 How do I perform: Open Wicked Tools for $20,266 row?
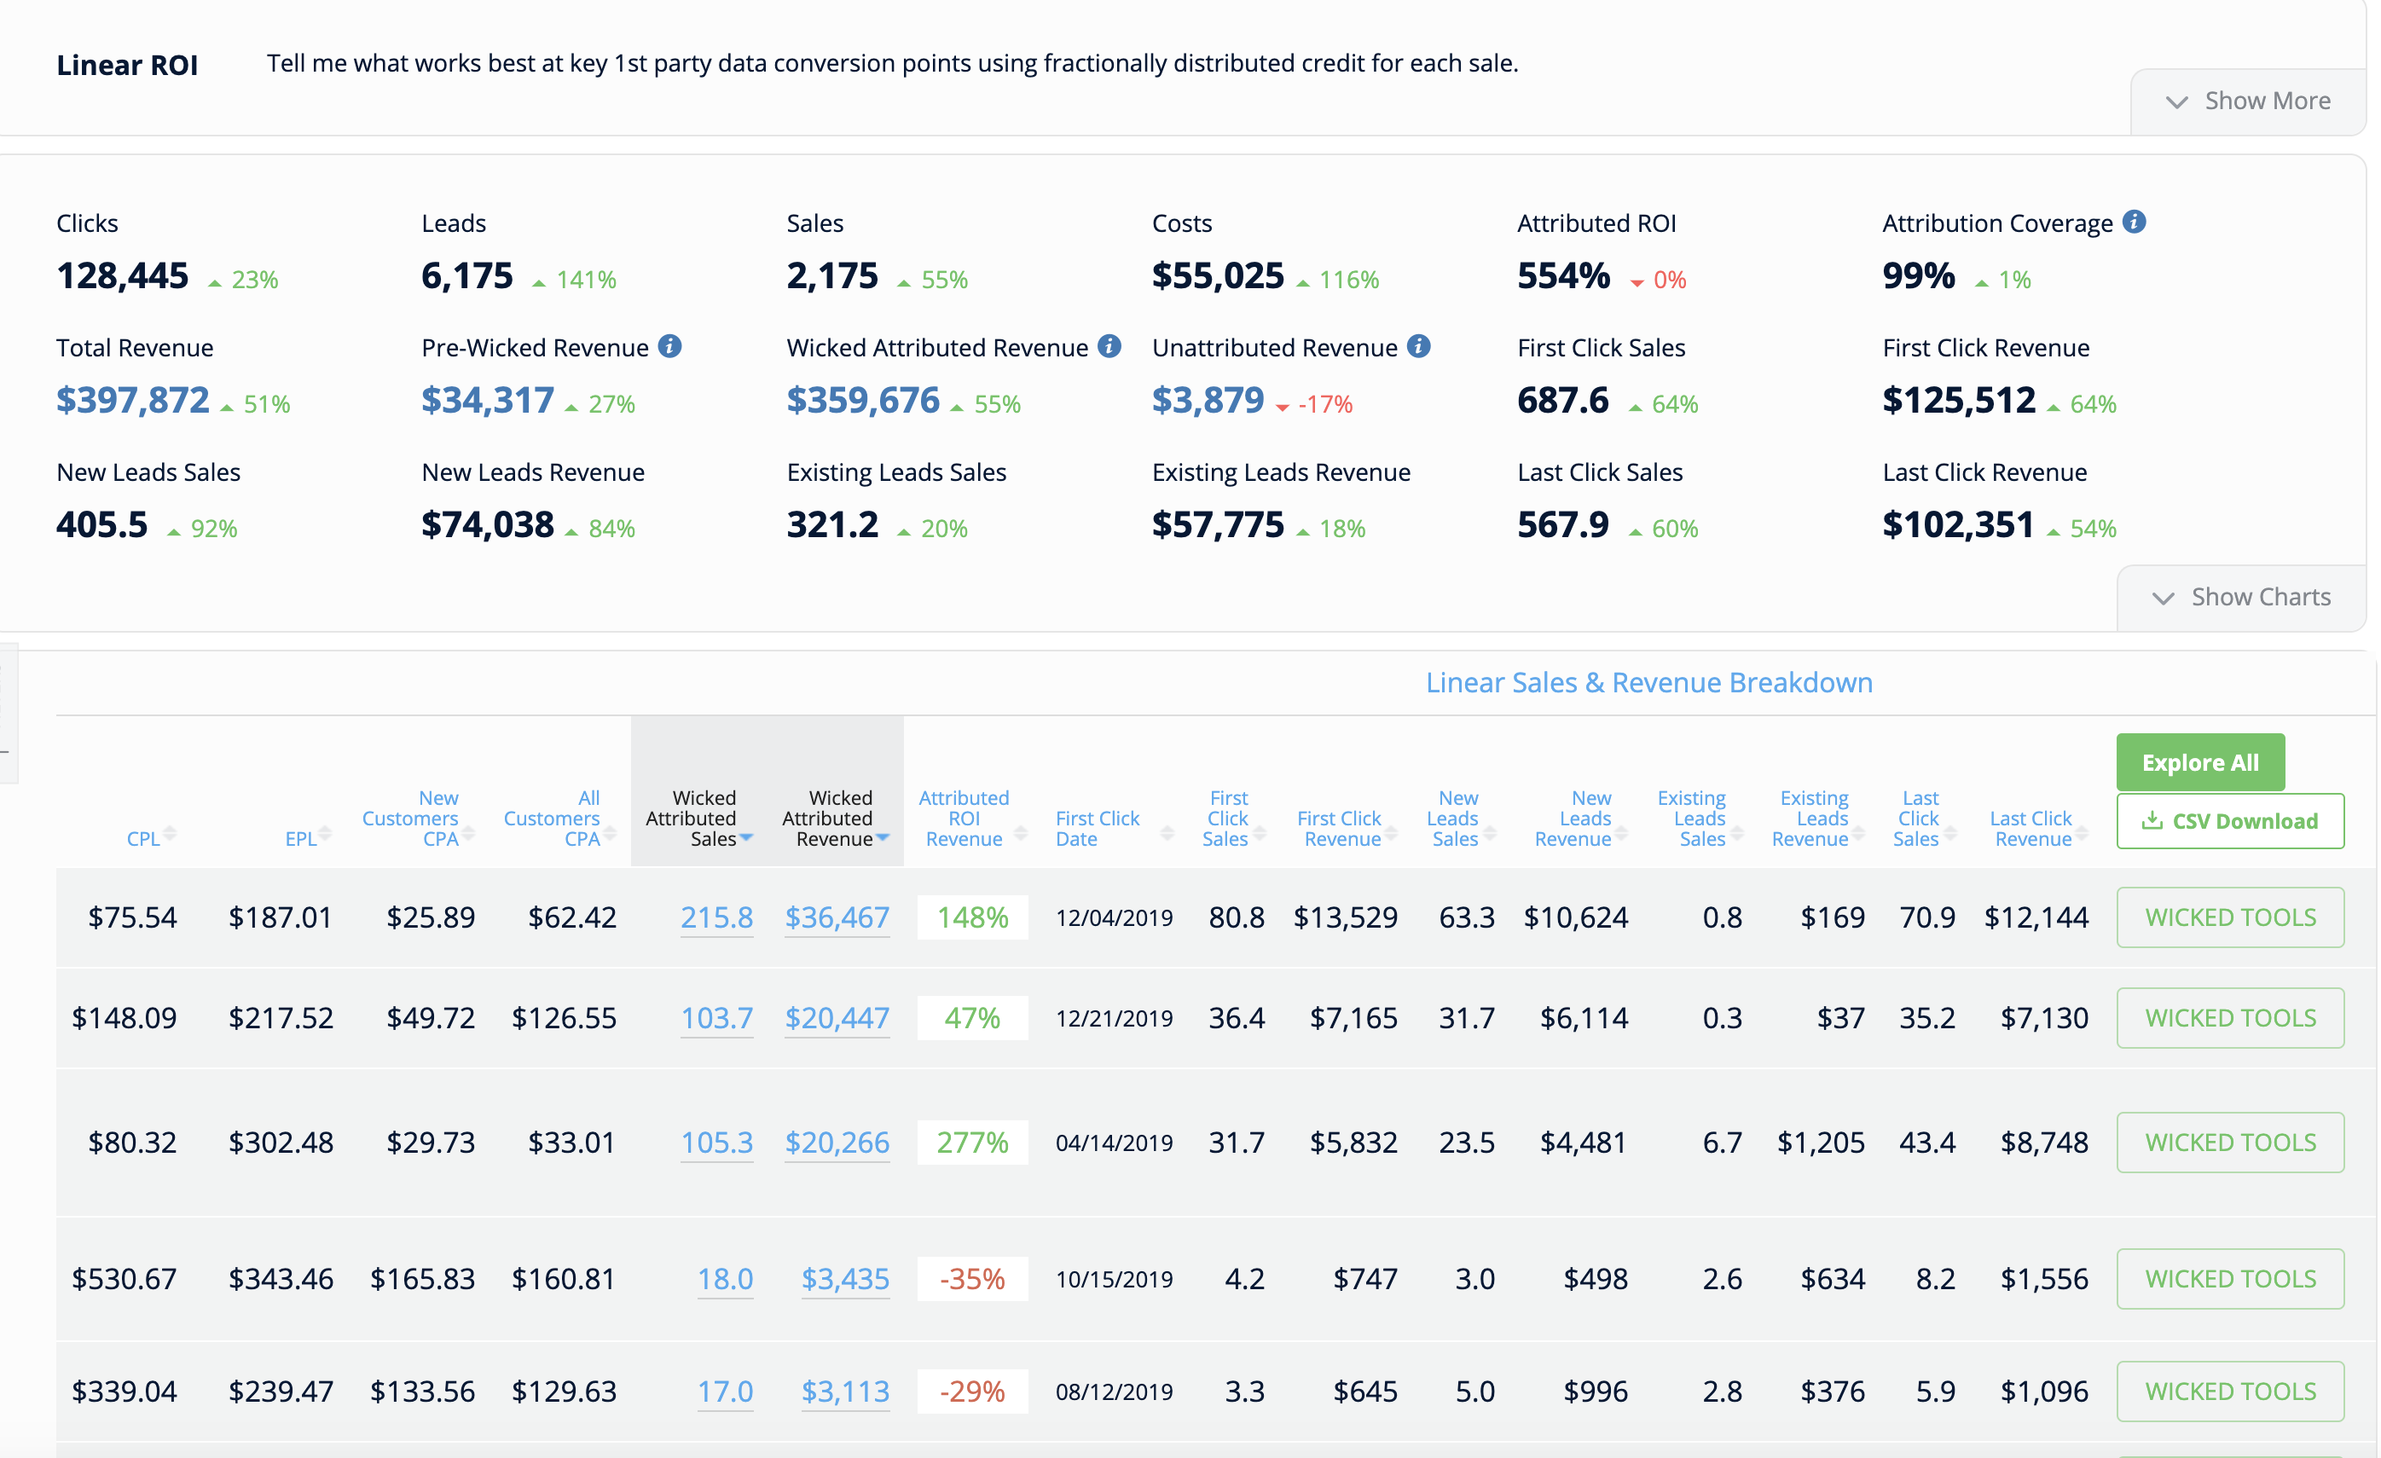pos(2230,1142)
